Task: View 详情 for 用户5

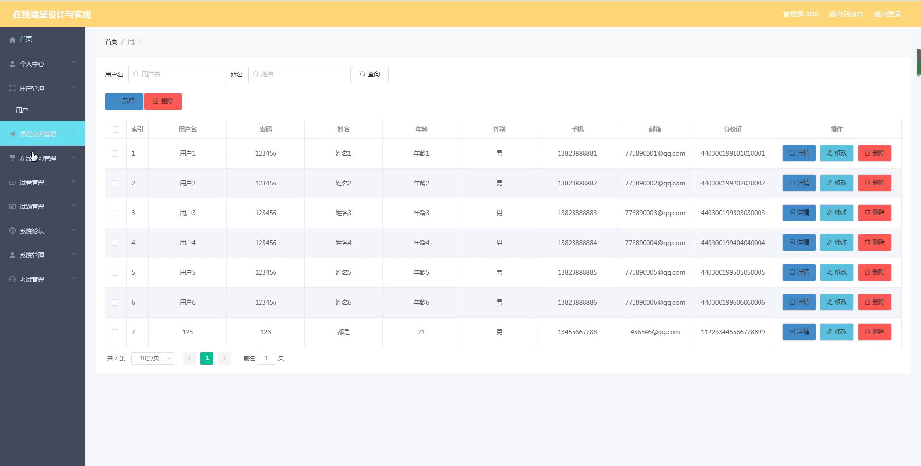Action: 799,272
